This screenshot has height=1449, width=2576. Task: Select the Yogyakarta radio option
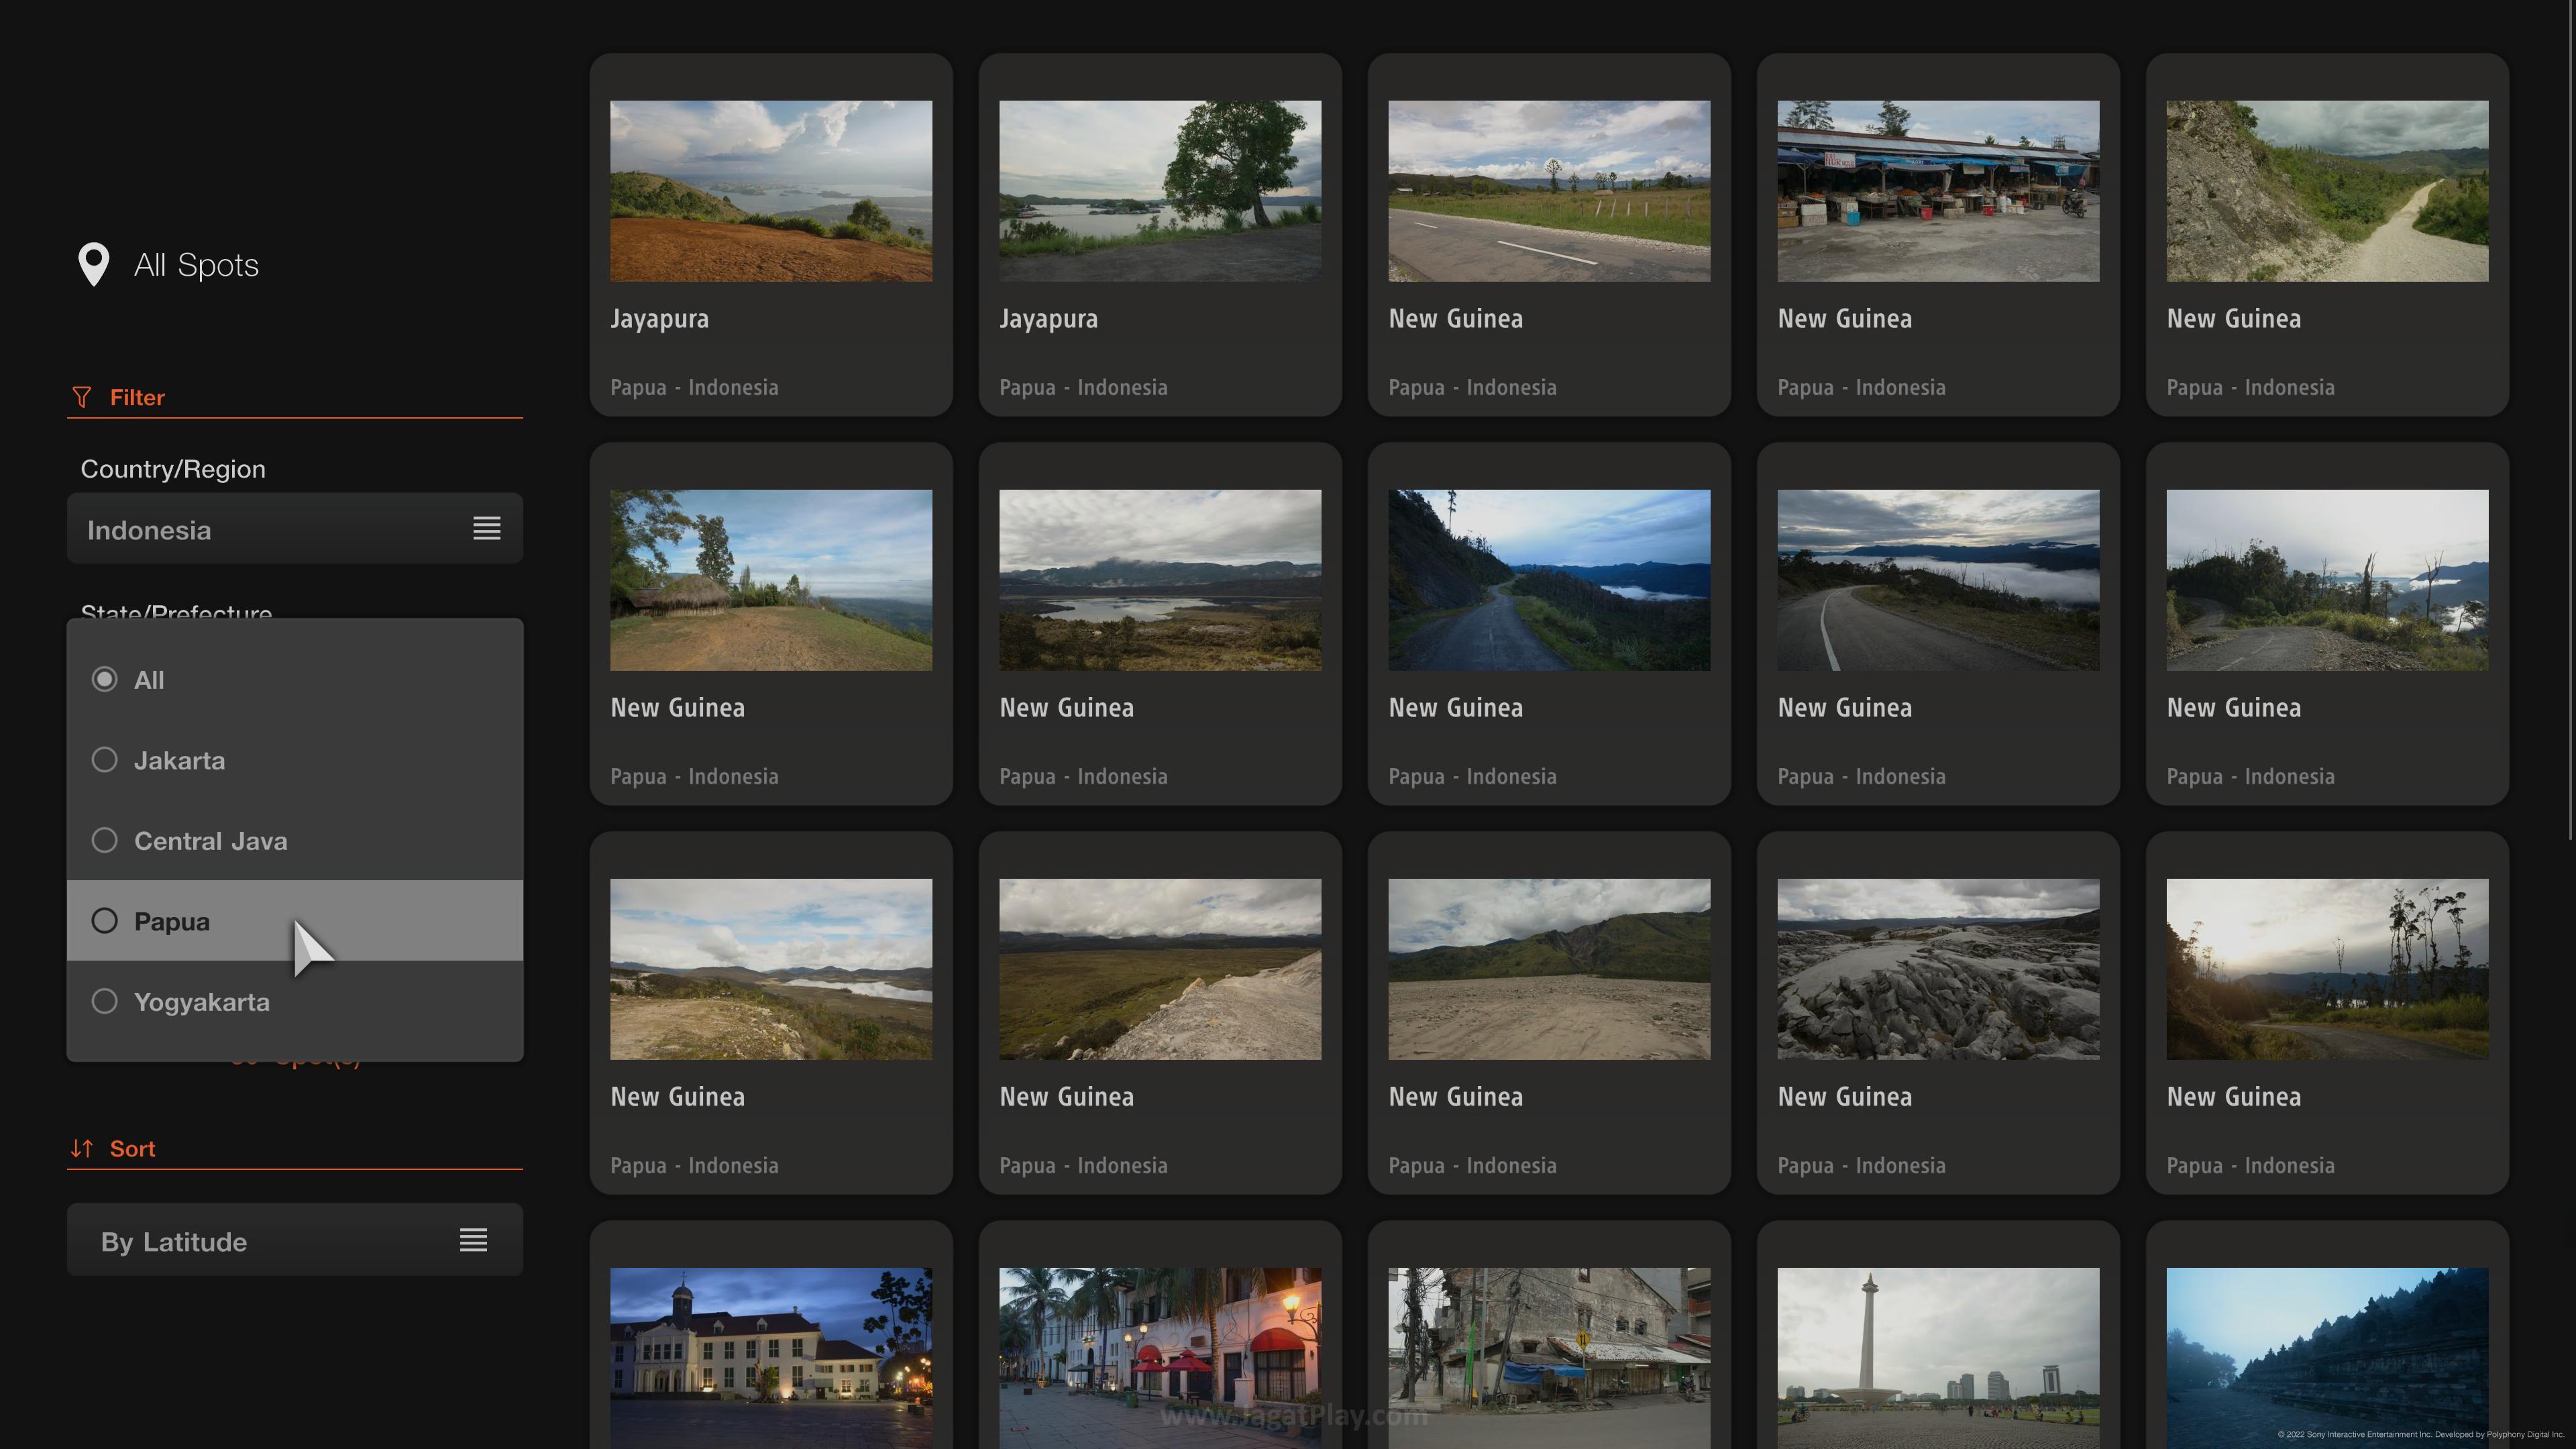[105, 1001]
